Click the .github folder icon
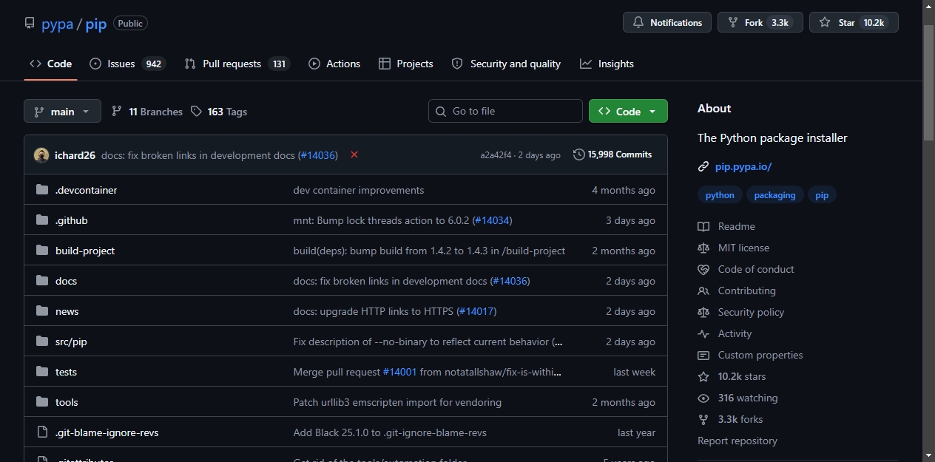Screen dimensions: 935x462 [x=42, y=220]
